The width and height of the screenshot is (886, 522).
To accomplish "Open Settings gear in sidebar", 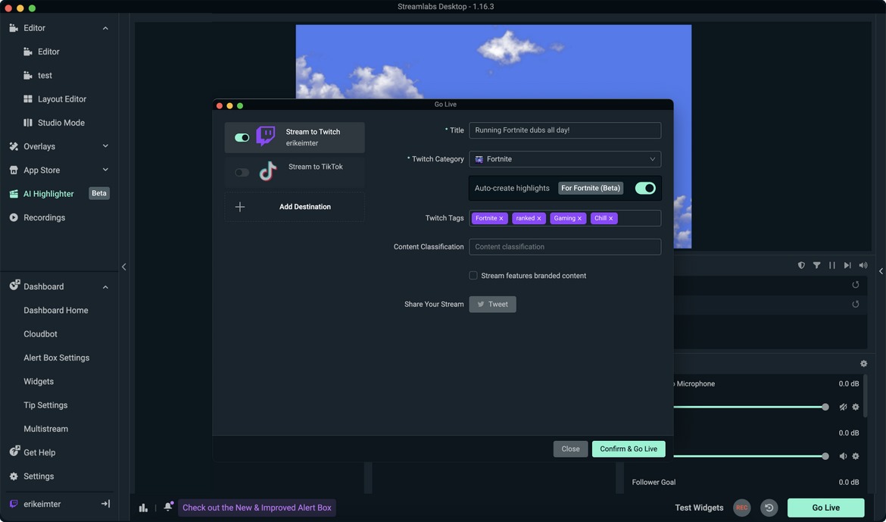I will click(x=14, y=477).
